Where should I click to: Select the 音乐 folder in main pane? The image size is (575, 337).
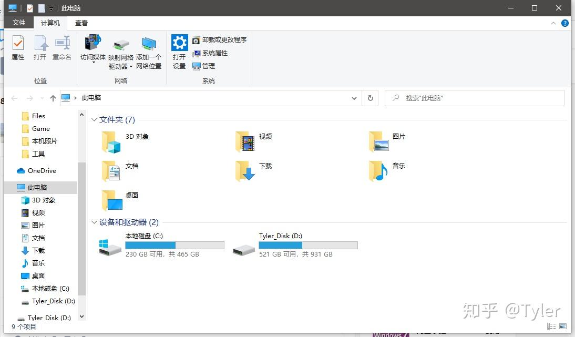click(x=387, y=171)
